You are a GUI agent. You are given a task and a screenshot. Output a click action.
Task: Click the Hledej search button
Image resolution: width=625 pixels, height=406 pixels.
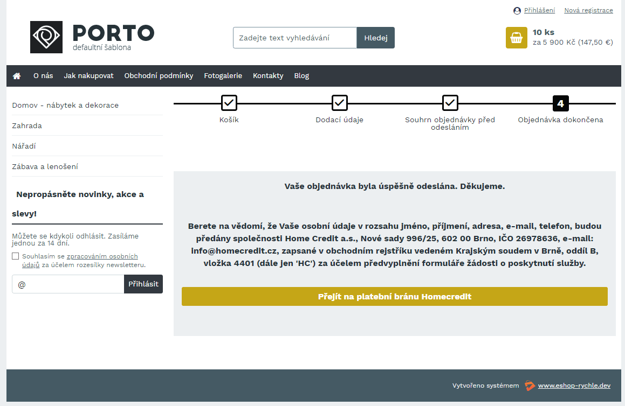(375, 38)
